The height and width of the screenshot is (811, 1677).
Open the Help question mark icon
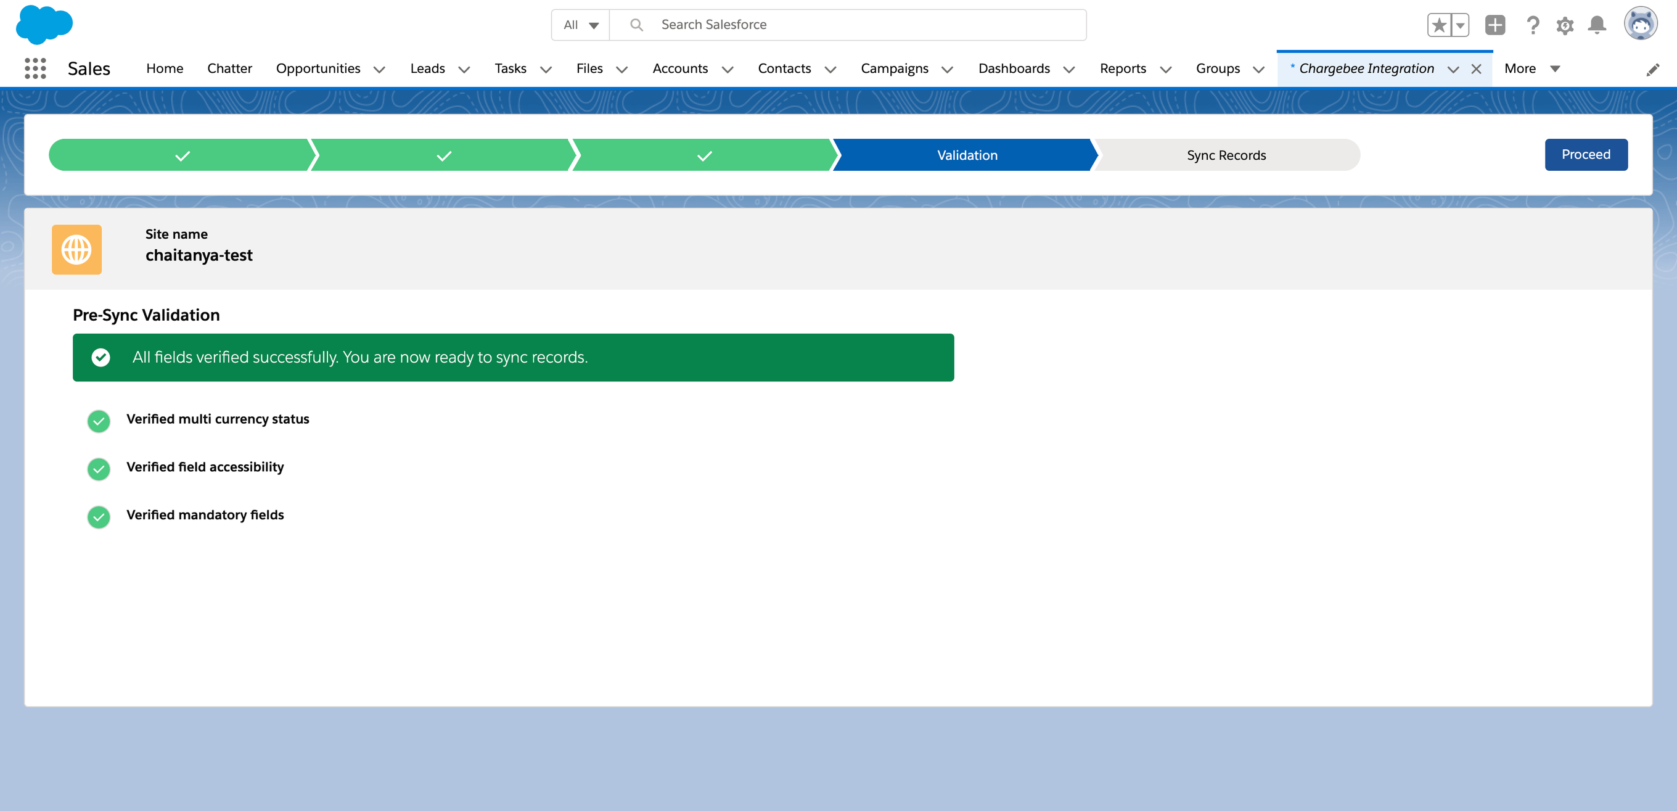click(x=1533, y=25)
